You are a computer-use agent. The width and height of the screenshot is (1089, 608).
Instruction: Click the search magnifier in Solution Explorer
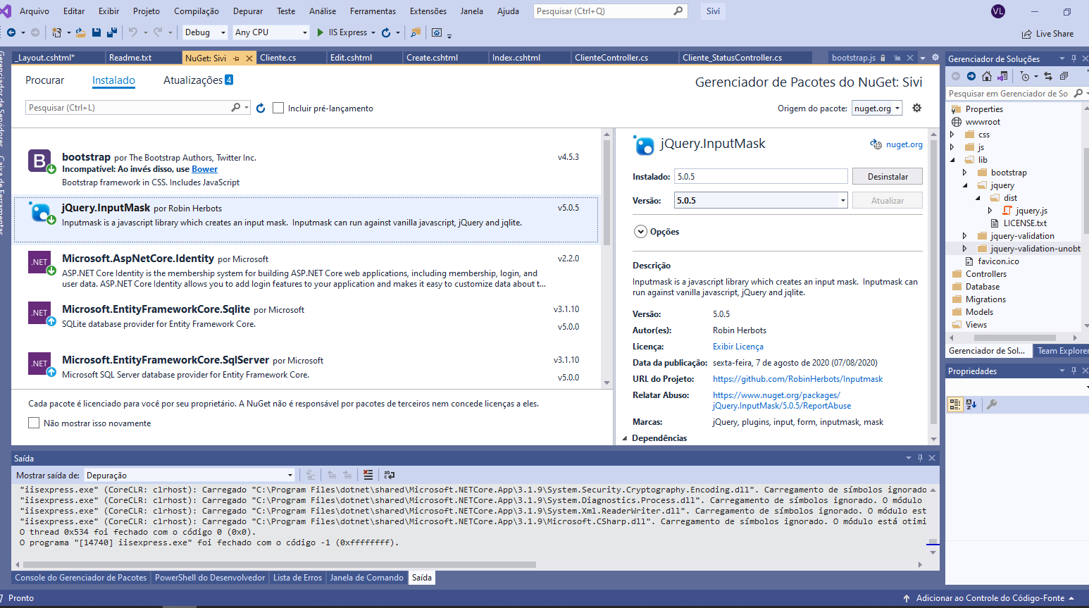pos(1078,93)
